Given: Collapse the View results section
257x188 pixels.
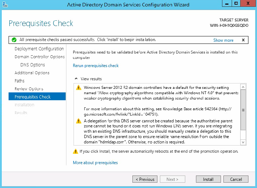Looking at the screenshot, I should 76,79.
